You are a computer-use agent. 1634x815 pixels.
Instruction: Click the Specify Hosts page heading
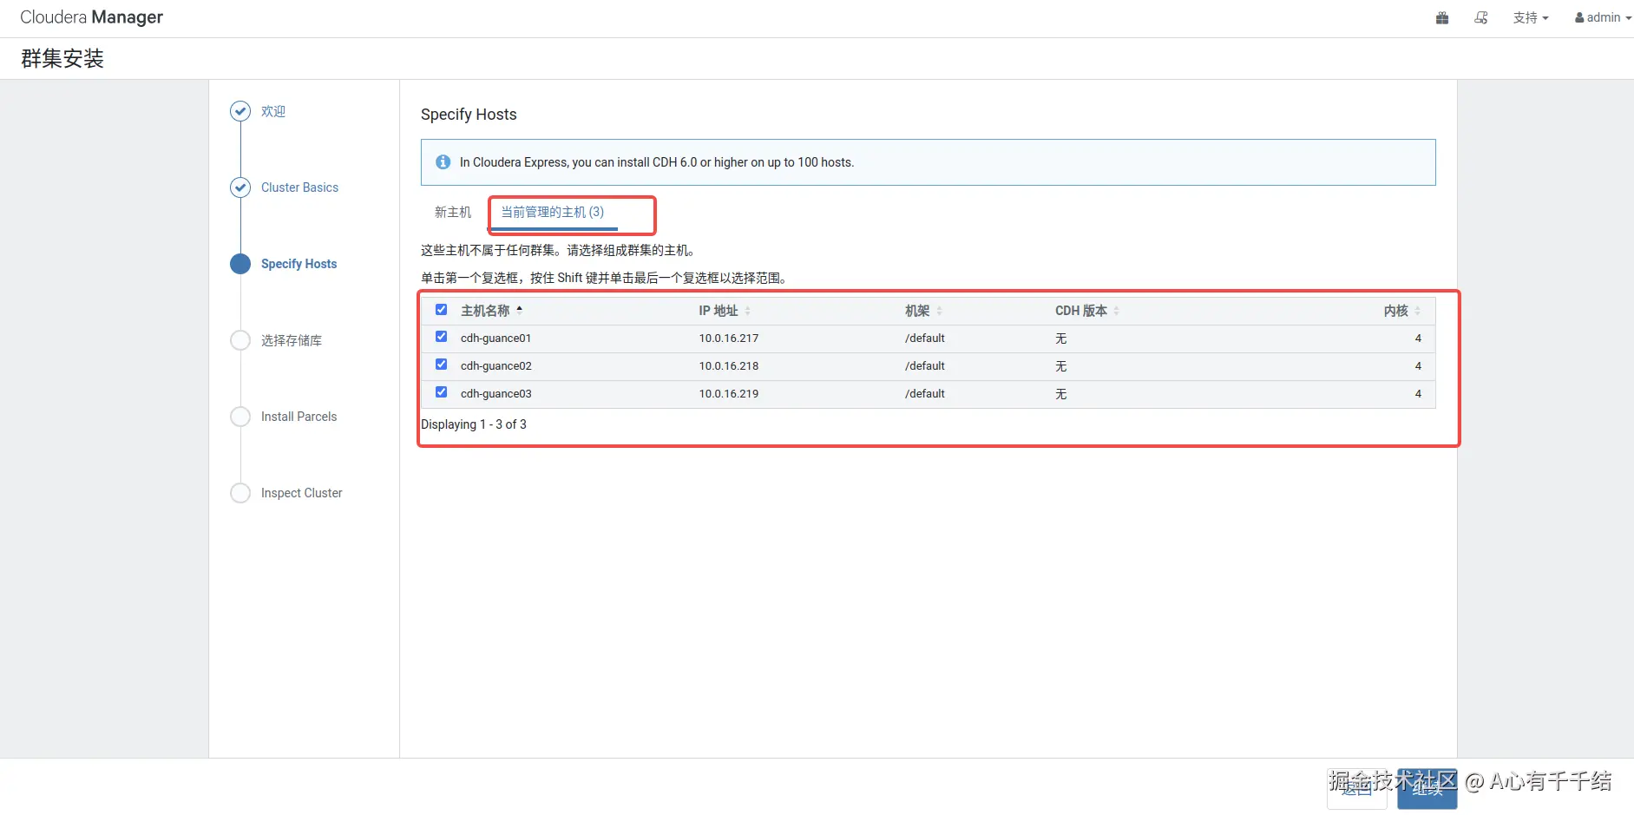coord(469,115)
